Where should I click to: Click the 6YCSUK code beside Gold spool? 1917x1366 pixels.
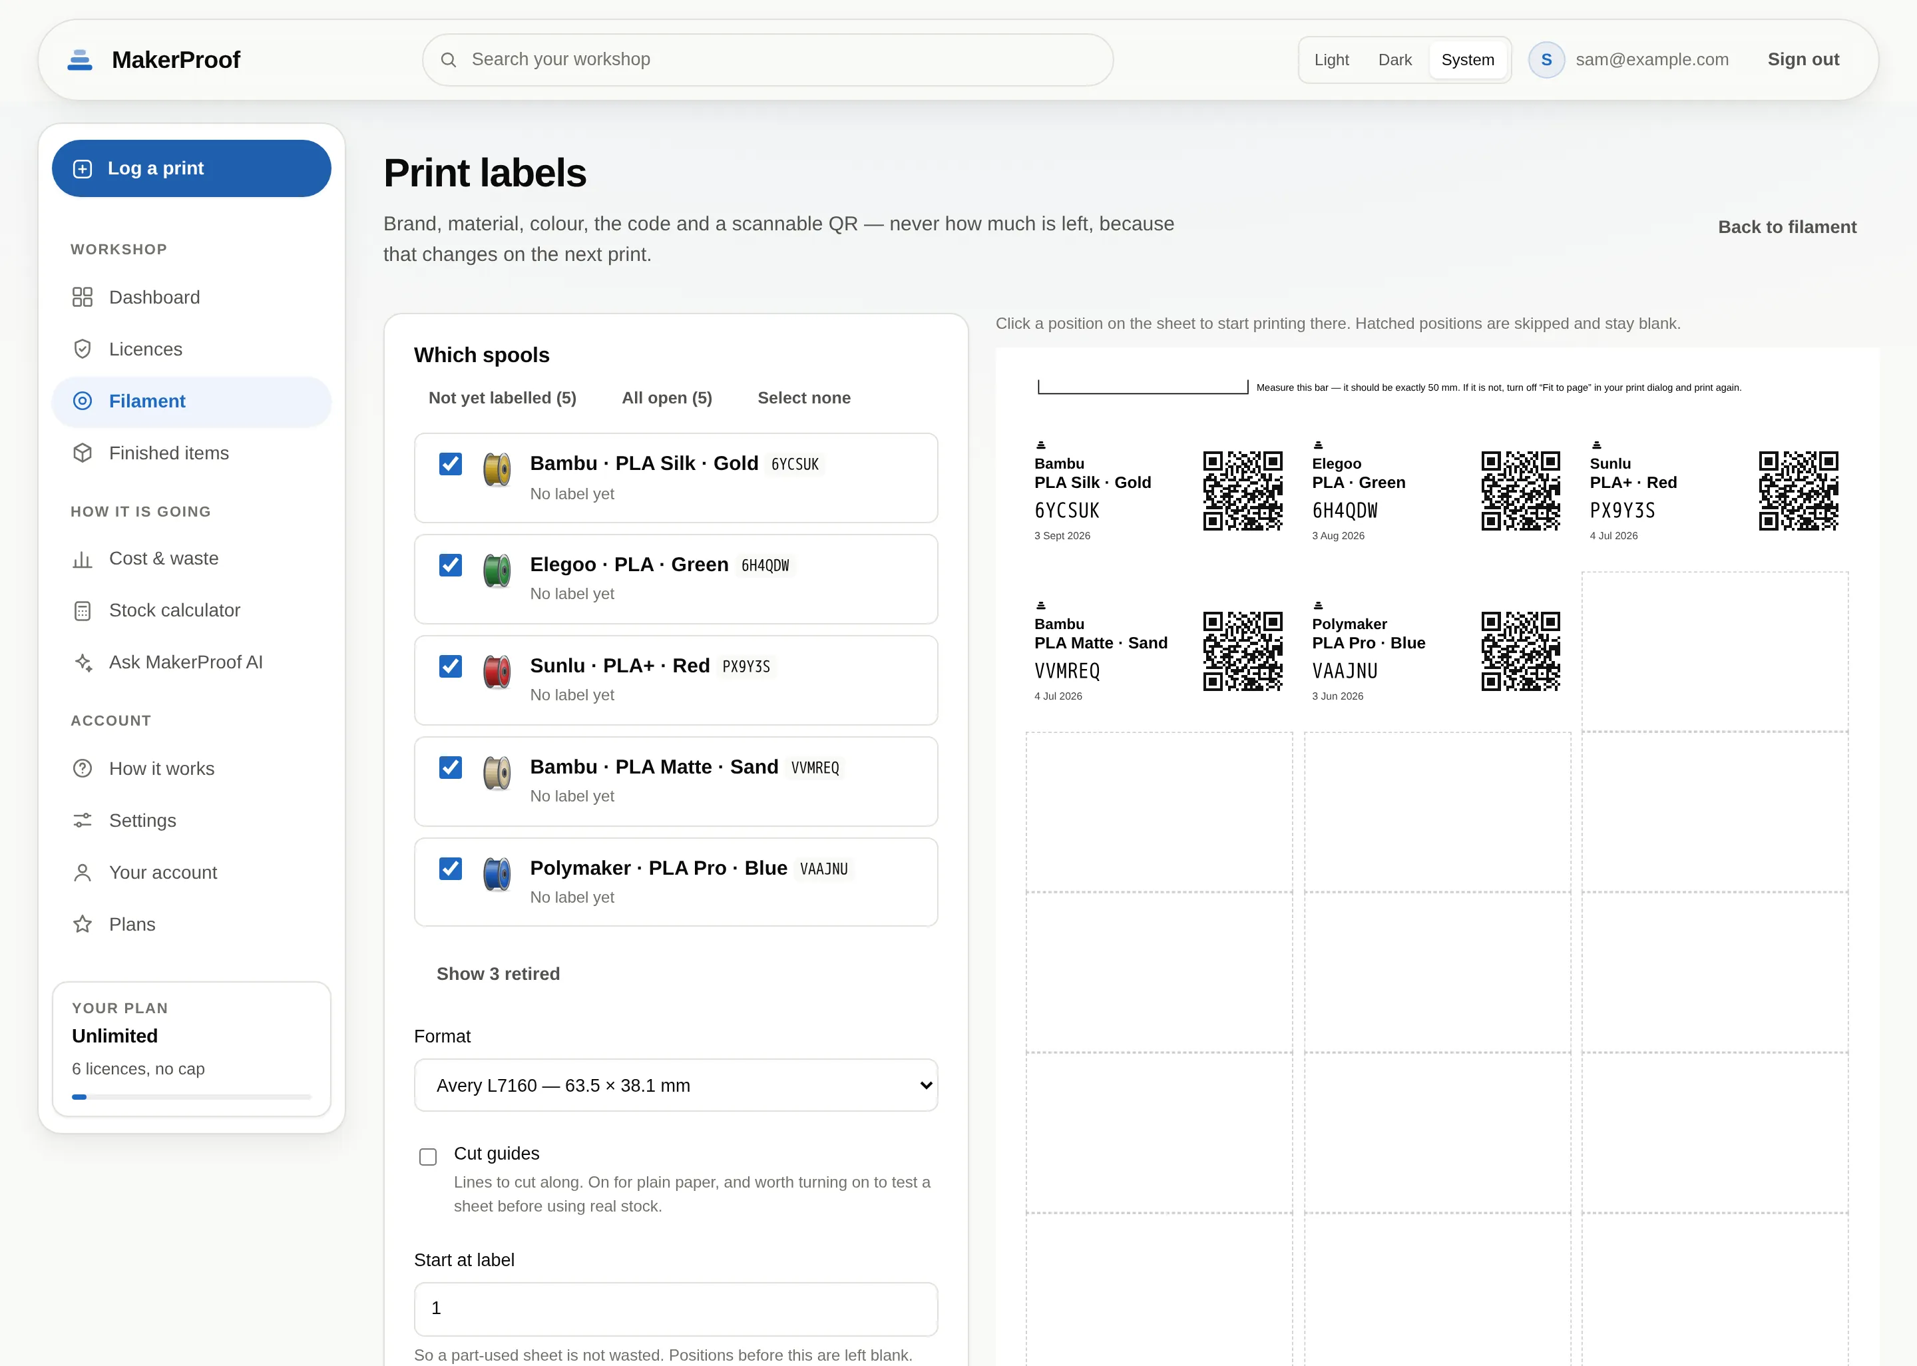coord(795,464)
